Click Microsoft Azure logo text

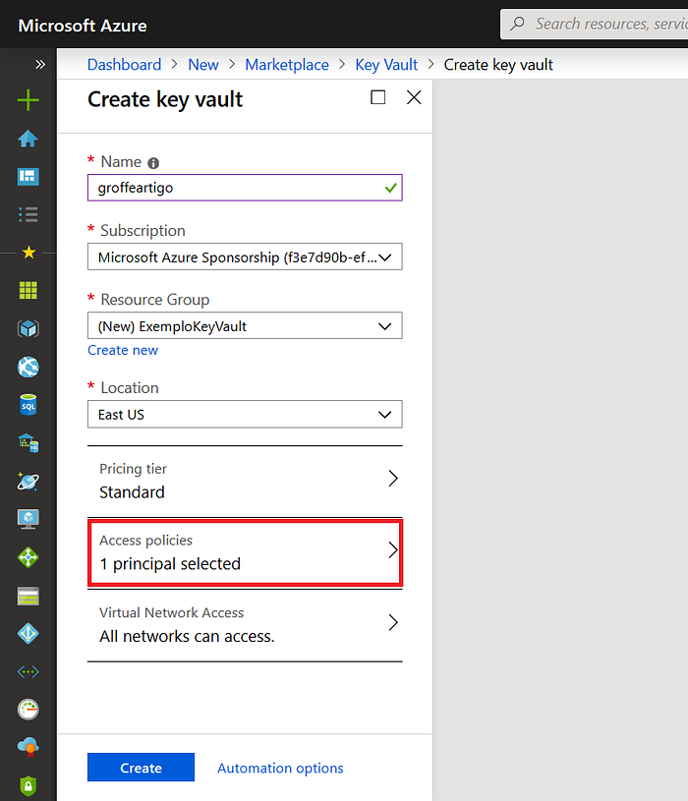83,26
